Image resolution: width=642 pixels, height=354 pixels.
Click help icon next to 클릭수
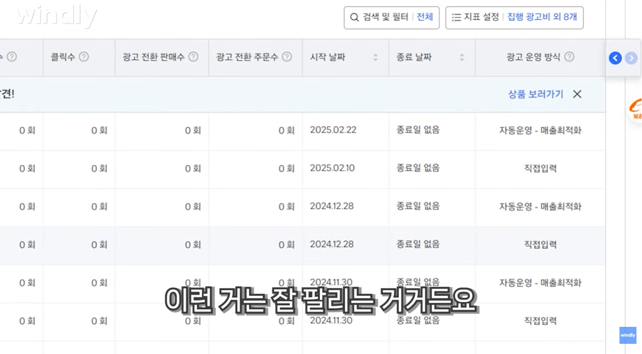(x=84, y=56)
